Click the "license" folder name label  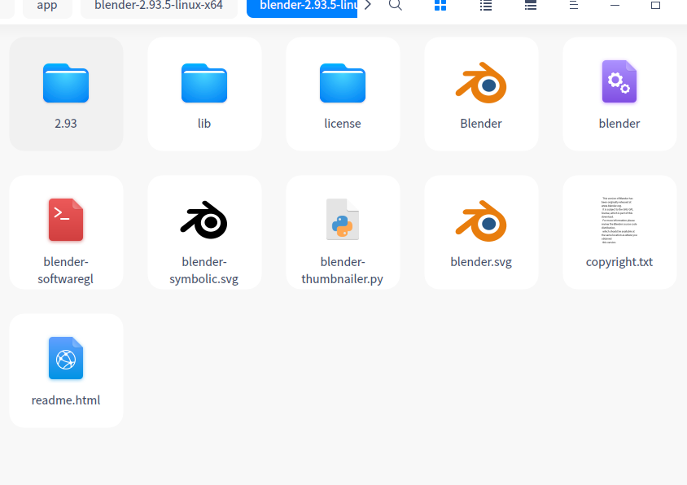point(343,124)
